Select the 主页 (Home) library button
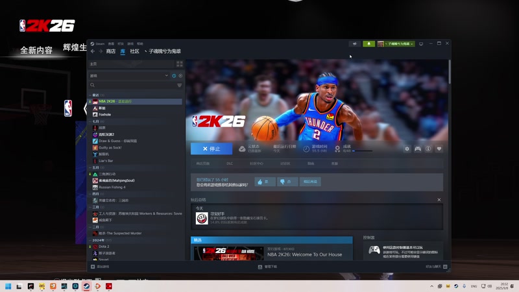Screen dimensions: 519x292 (x=132, y=64)
